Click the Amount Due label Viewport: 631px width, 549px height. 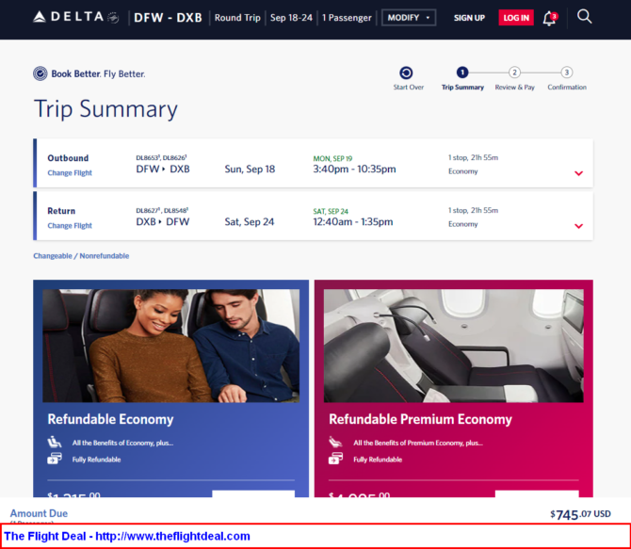39,513
